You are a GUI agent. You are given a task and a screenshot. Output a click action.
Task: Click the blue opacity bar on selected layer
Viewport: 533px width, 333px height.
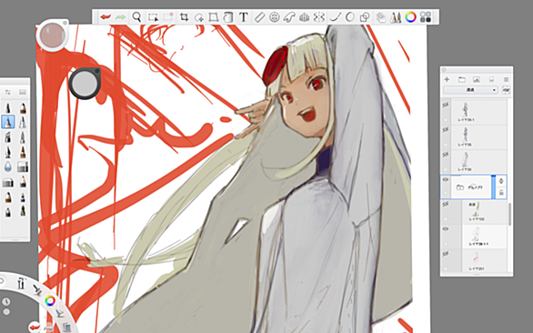point(494,187)
